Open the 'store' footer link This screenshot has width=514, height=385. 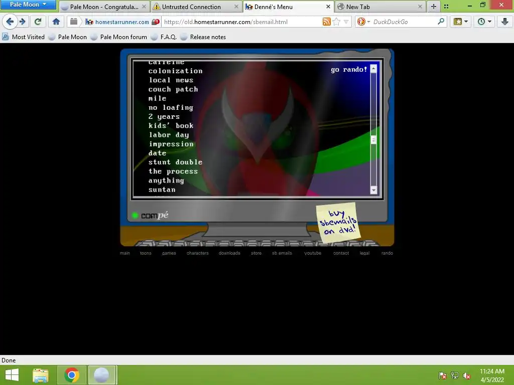tap(256, 253)
